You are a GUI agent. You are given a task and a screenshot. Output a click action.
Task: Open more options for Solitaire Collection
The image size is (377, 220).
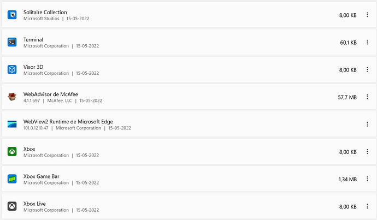367,15
